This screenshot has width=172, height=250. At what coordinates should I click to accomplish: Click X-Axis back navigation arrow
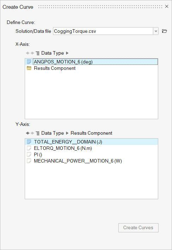tap(28, 53)
